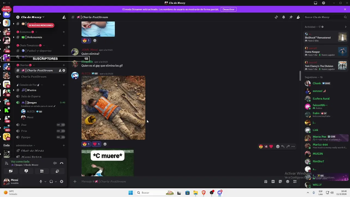The image size is (350, 197).
Task: Join Sala de Espera voice channel
Action: [x=40, y=96]
